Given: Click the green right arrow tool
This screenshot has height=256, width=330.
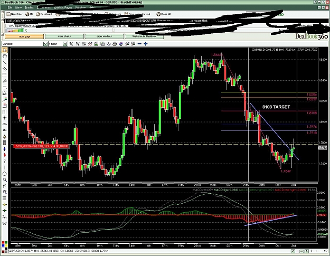Looking at the screenshot, I should [5, 211].
